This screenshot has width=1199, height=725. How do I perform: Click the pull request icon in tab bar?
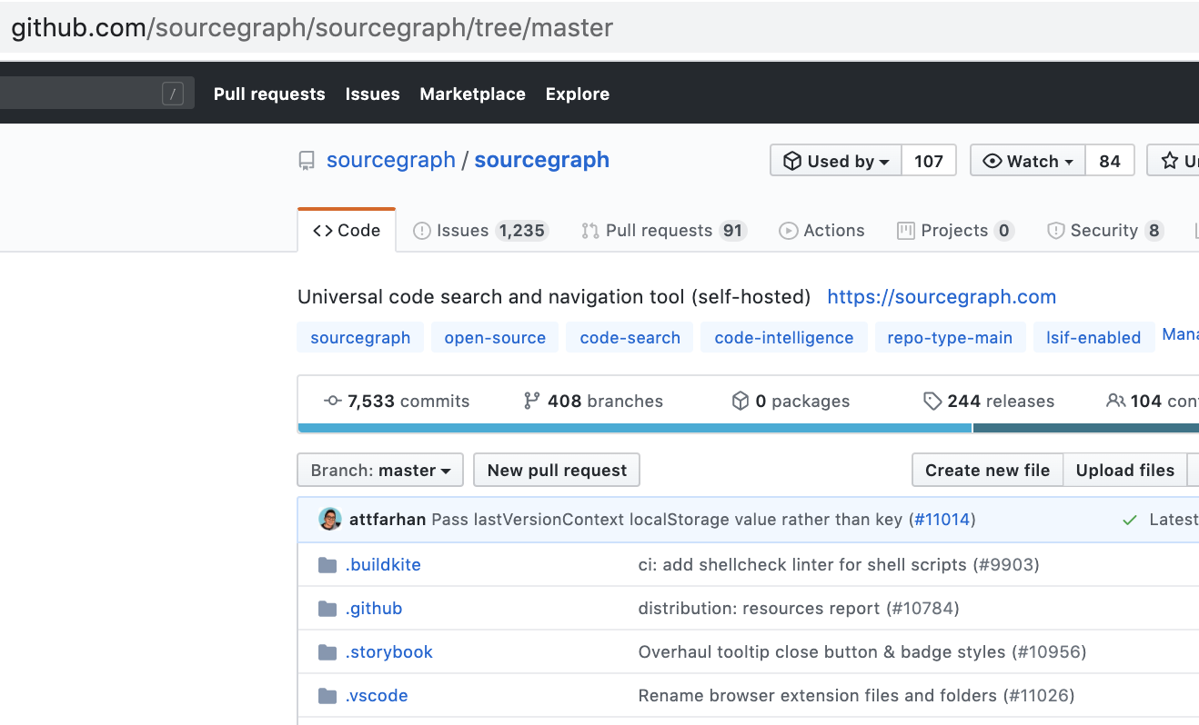(590, 231)
